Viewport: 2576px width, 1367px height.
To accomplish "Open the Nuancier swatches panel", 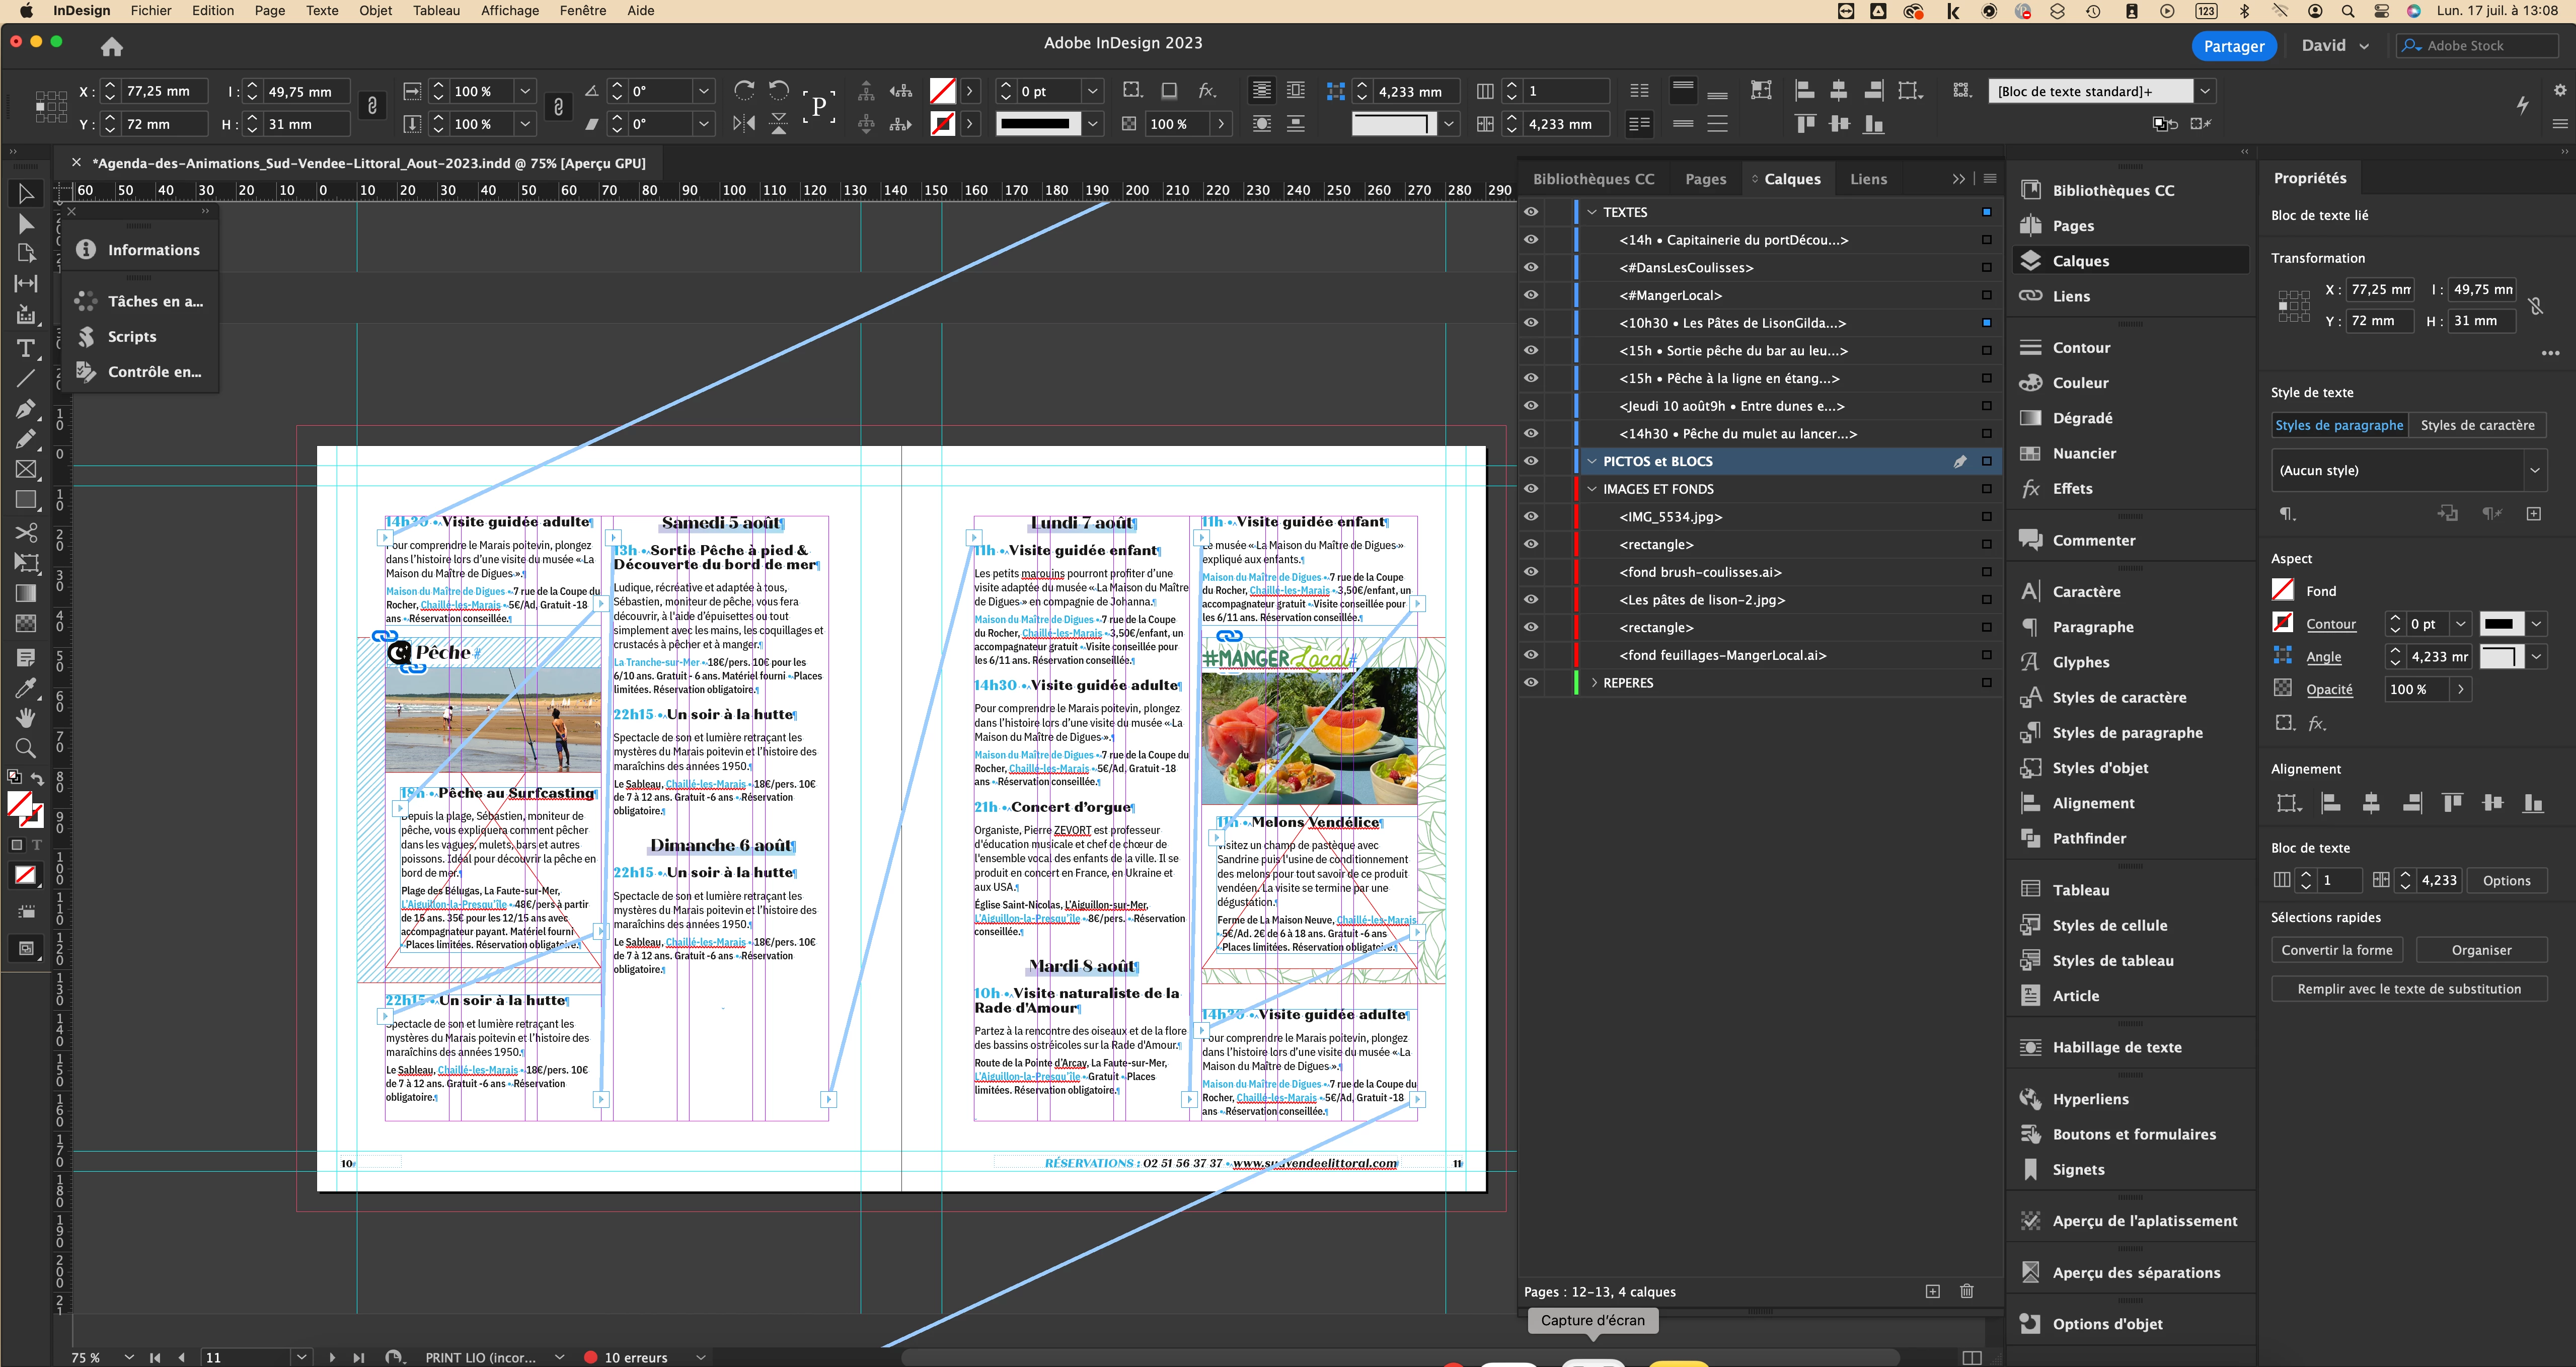I will pos(2084,453).
